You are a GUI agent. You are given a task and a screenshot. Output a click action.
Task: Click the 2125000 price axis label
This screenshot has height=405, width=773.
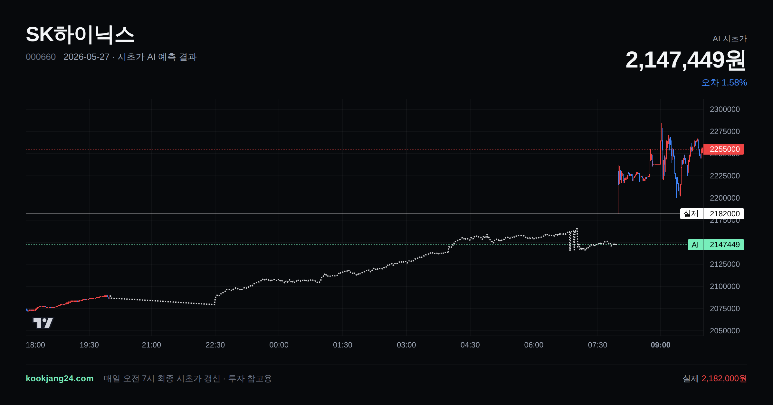coord(725,264)
